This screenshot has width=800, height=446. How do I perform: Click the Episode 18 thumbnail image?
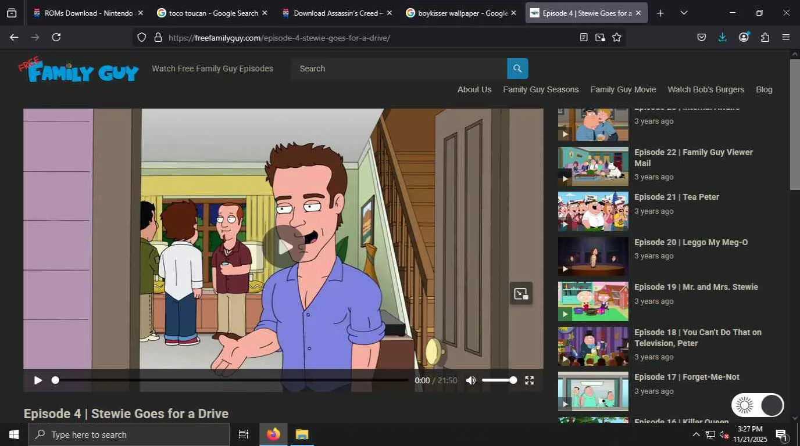(x=593, y=346)
